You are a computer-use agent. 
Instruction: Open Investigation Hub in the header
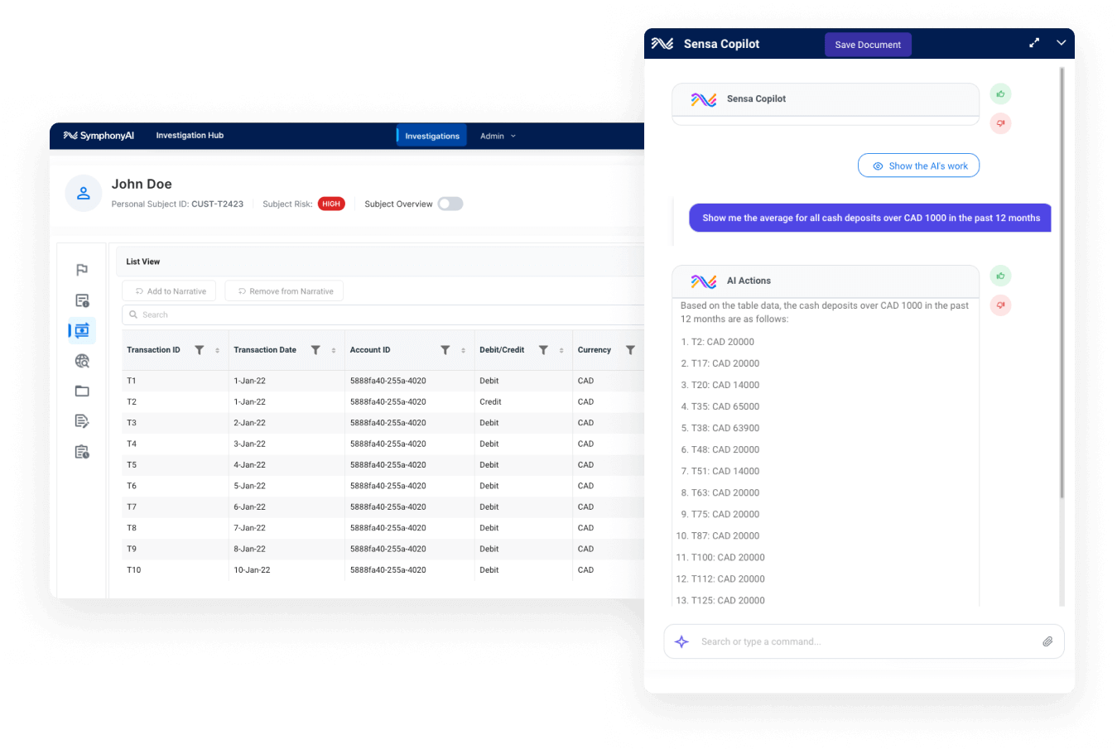tap(190, 136)
